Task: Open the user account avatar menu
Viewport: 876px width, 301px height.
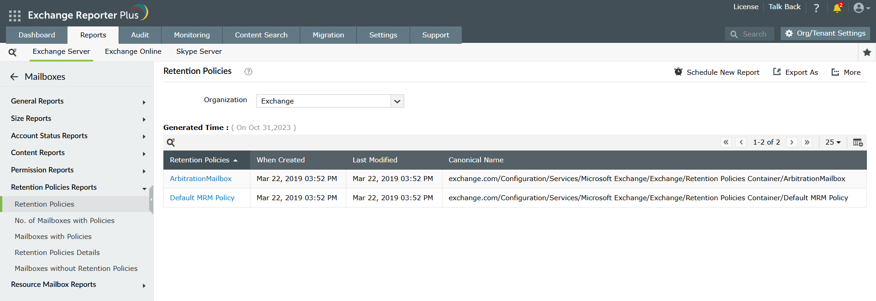Action: coord(861,8)
